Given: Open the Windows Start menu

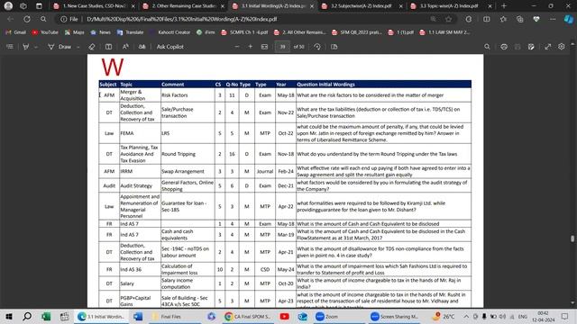Looking at the screenshot, I should tap(9, 316).
